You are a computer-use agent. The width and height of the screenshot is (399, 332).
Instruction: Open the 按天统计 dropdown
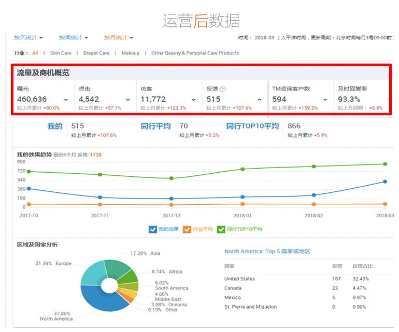click(x=28, y=38)
